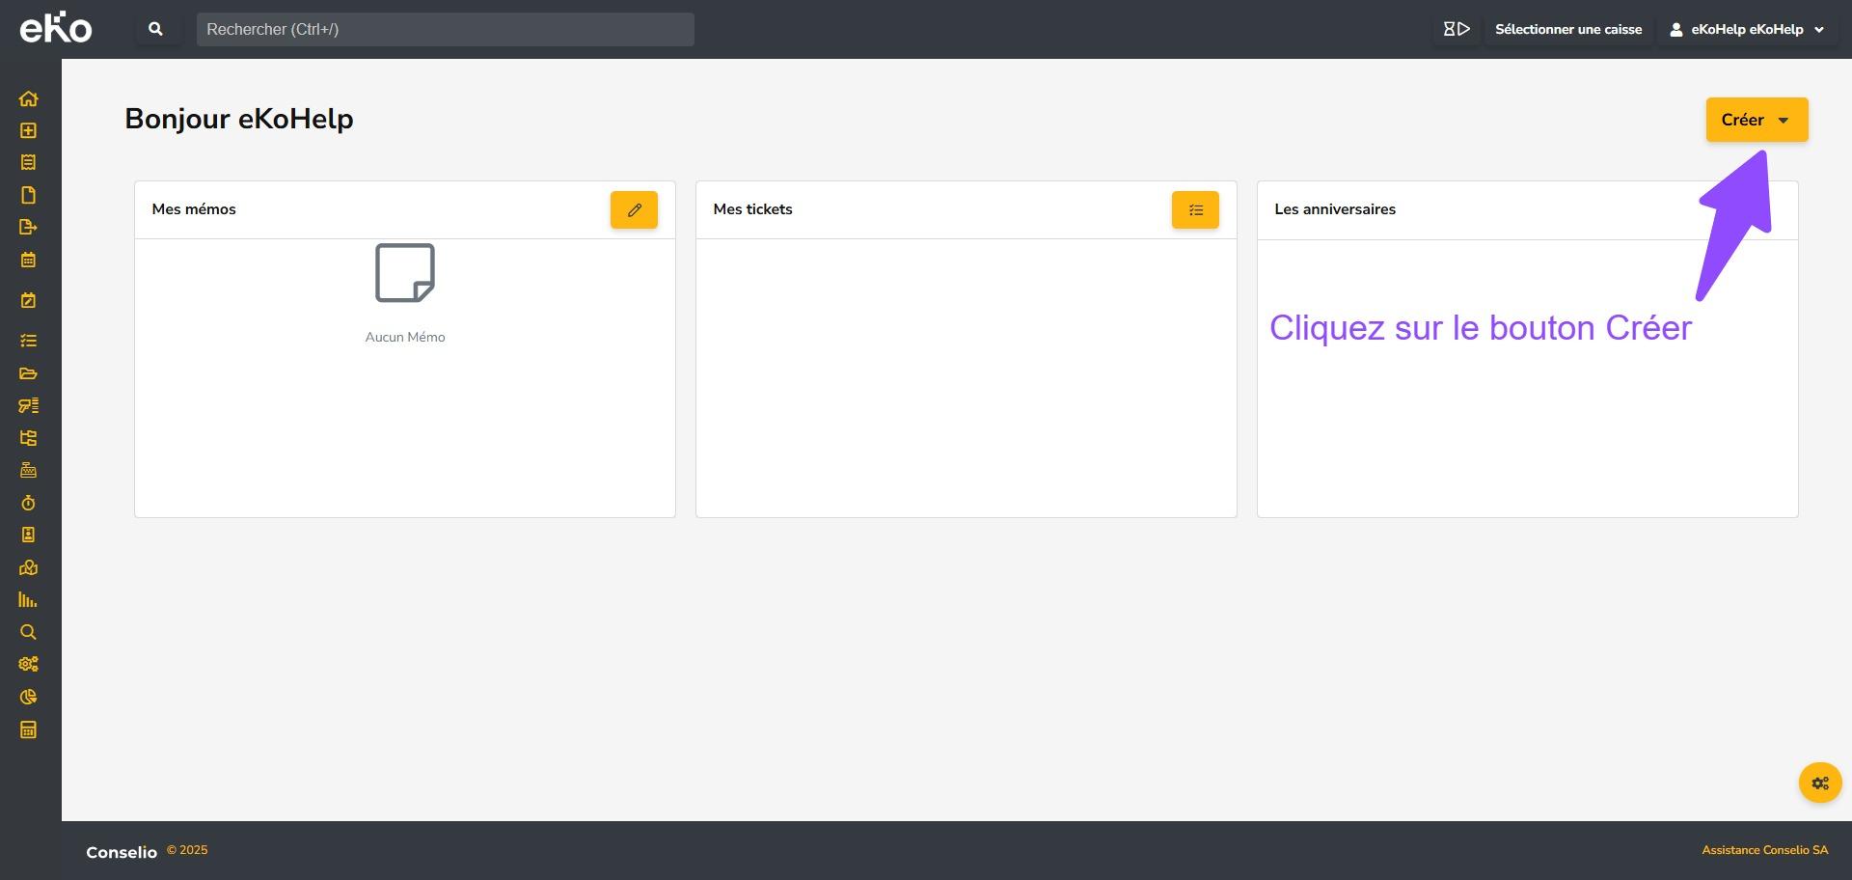Click the eKo logo

pyautogui.click(x=56, y=28)
